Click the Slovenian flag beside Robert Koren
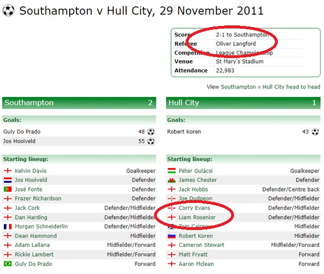 172,236
